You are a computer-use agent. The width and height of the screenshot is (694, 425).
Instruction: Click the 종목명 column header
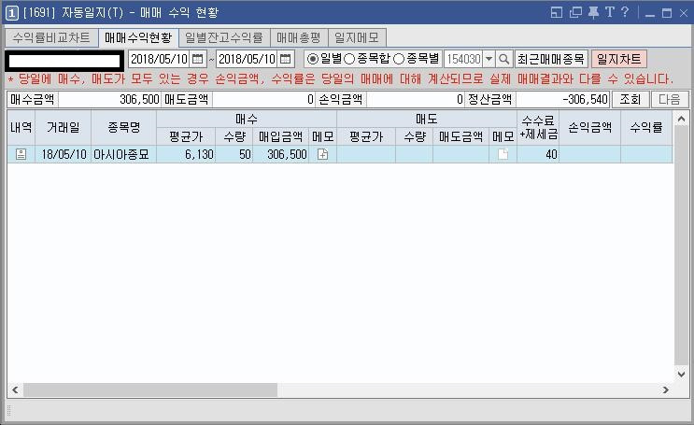[x=124, y=127]
